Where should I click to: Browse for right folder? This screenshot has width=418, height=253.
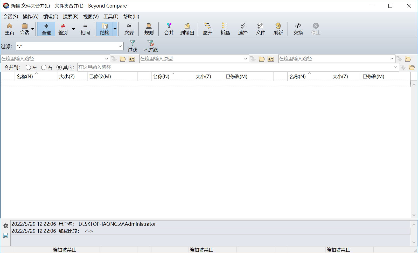408,59
